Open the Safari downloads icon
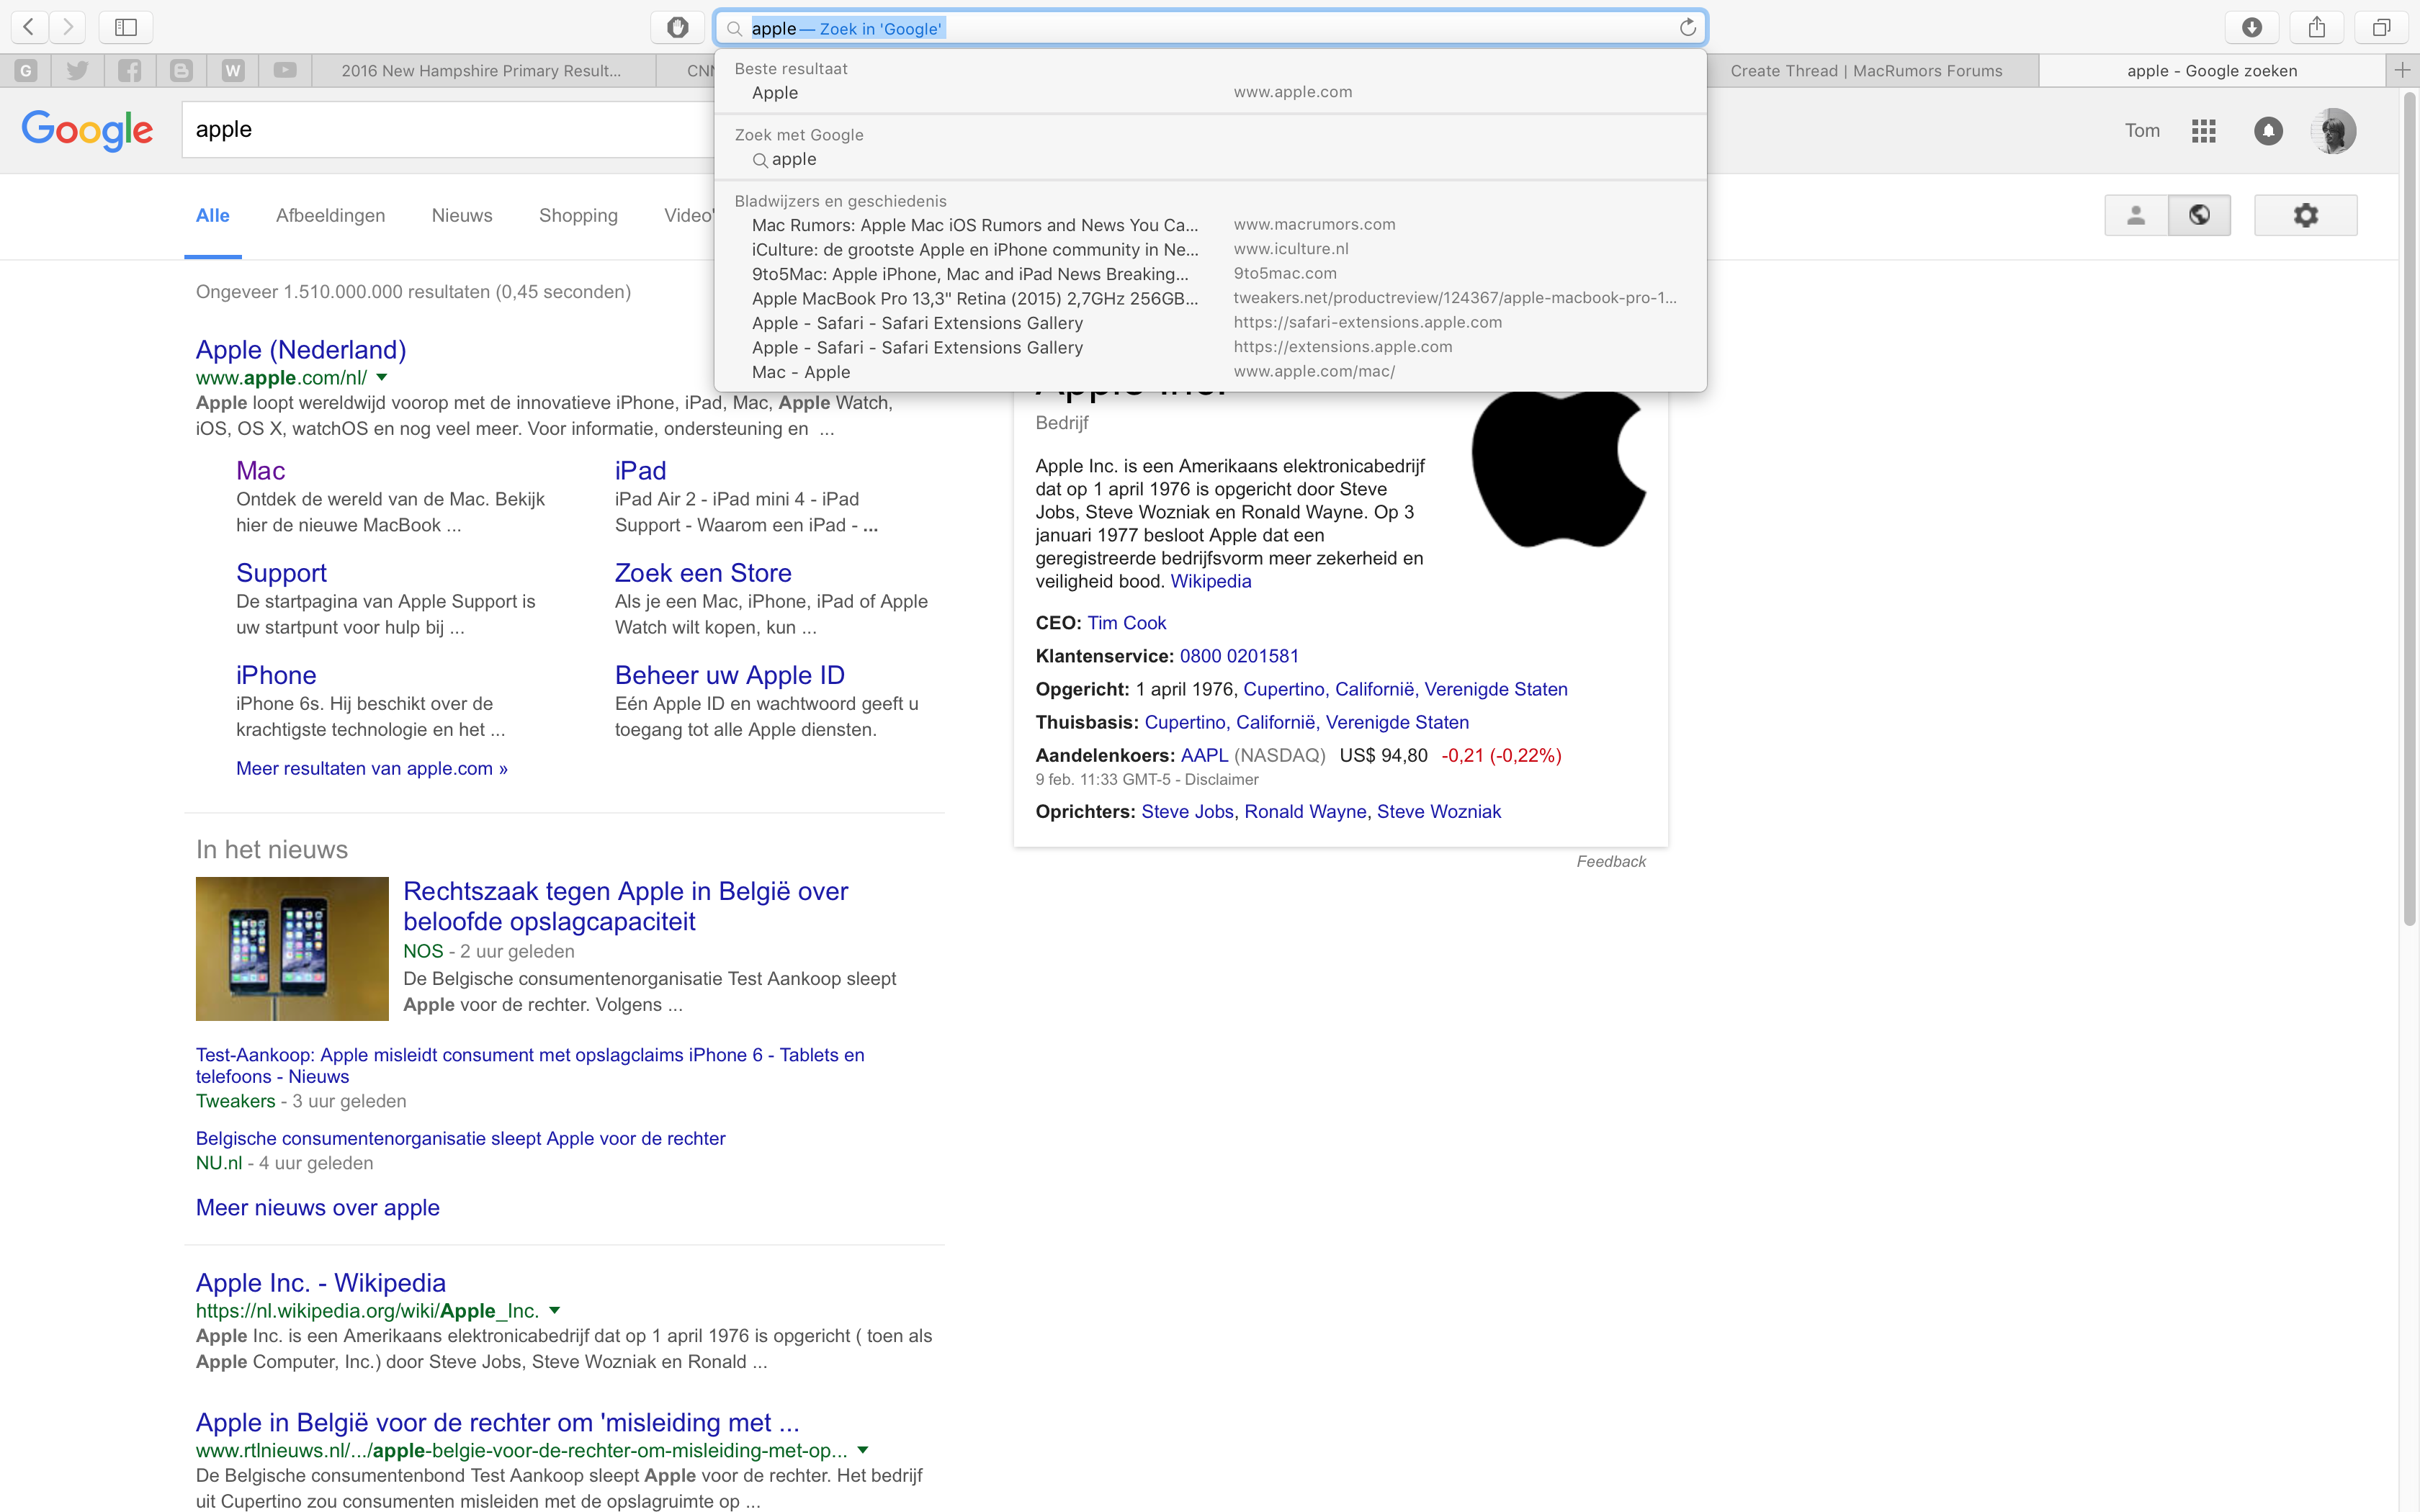2420x1512 pixels. pos(2251,27)
